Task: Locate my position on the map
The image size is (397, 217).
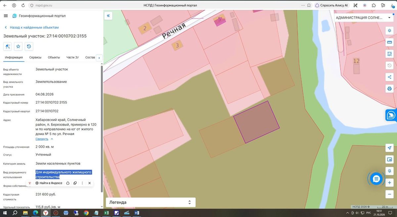Action: (389, 148)
